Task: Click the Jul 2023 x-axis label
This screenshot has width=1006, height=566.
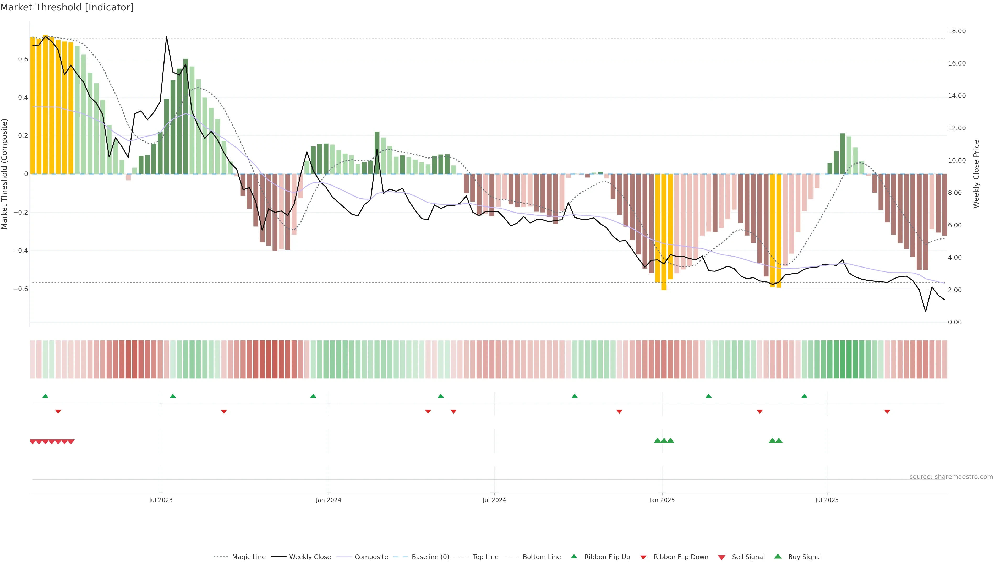Action: 161,500
